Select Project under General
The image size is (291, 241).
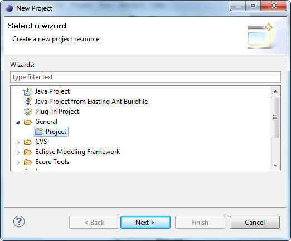[x=51, y=132]
